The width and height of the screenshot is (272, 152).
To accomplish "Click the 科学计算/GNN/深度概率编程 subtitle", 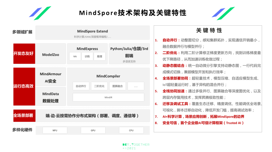I will tap(92, 37).
